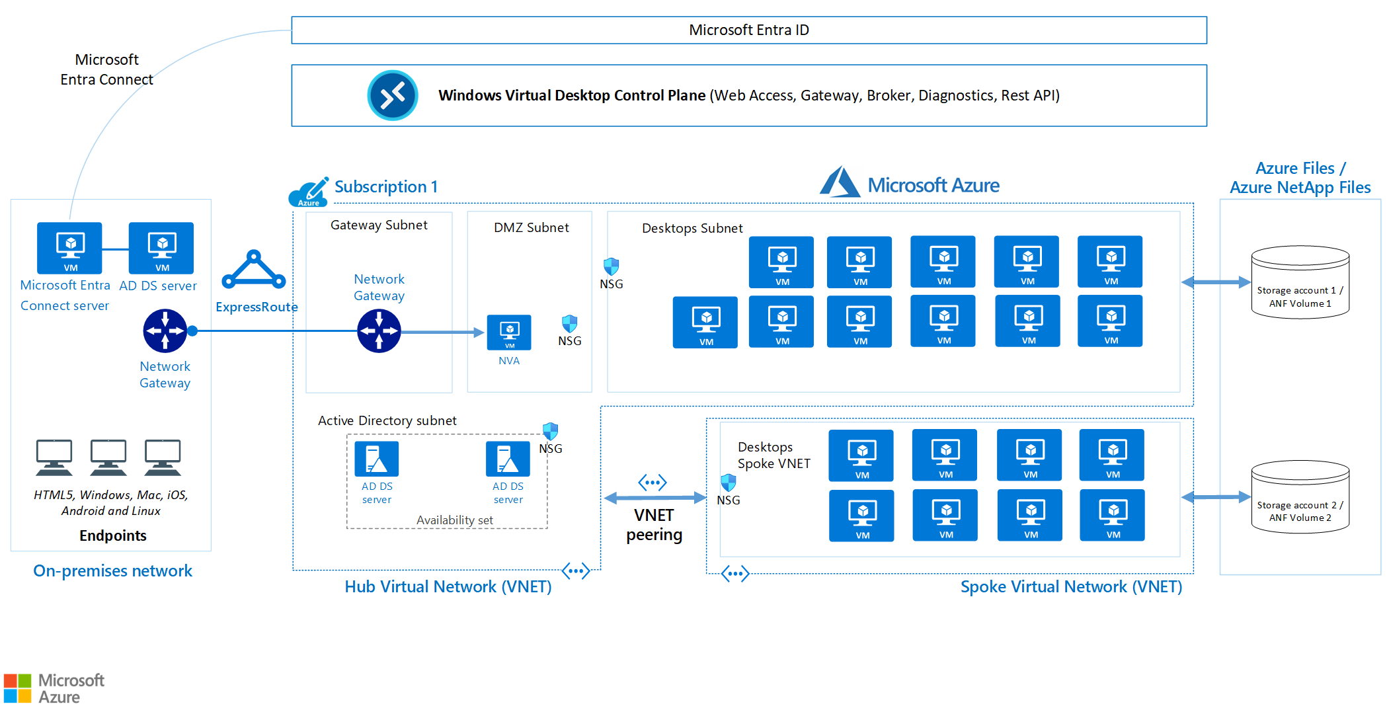Click the arrow between Desktops Subnet and Storage account 1

click(x=1216, y=282)
